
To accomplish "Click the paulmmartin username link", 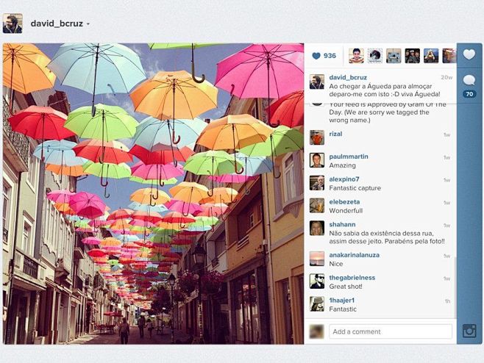I will coord(349,157).
